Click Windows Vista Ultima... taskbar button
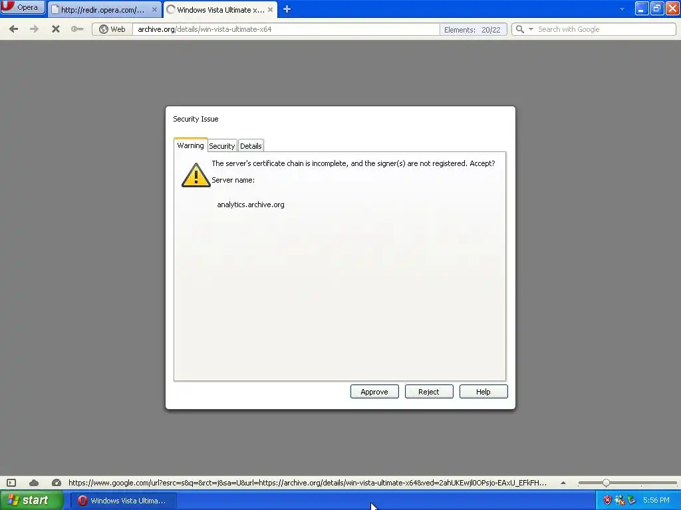The width and height of the screenshot is (681, 510). [124, 501]
